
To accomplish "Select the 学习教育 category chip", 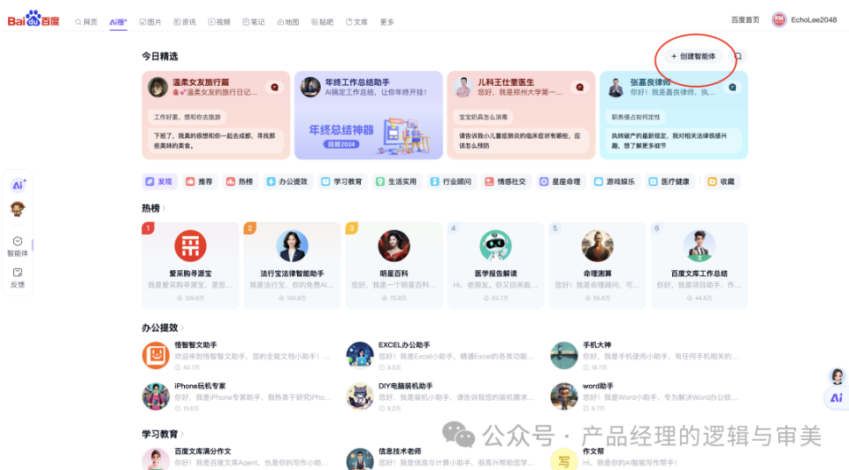I will (342, 181).
